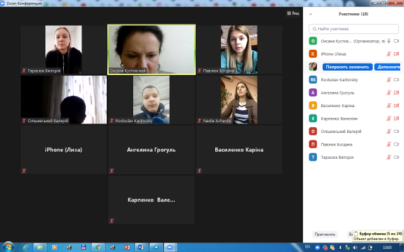The height and width of the screenshot is (252, 404).
Task: Click the Пригласить button
Action: 324,234
